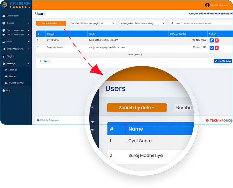Click edit icon for Cyril Gupta
Image resolution: width=233 pixels, height=188 pixels.
click(x=212, y=40)
